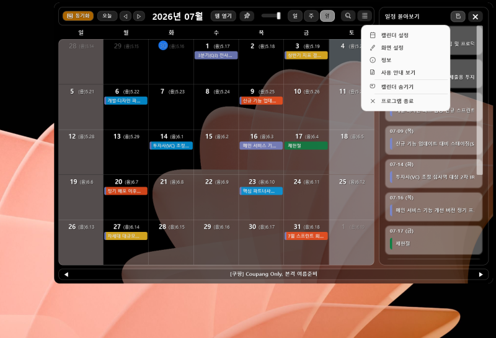Adjust the transparency slider in toolbar
The height and width of the screenshot is (338, 496).
point(271,16)
